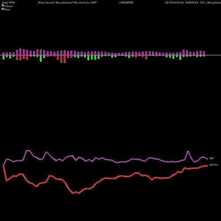The image size is (221, 221).
Task: Click the Price legend label
Action: [x=7, y=10]
